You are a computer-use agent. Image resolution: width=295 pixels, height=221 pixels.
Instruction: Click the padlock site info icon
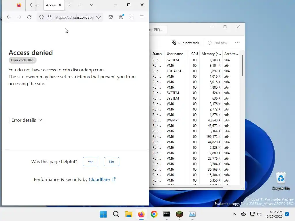pyautogui.click(x=50, y=17)
